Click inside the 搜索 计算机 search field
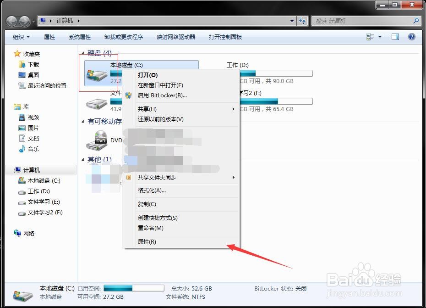The width and height of the screenshot is (426, 308). coord(362,21)
